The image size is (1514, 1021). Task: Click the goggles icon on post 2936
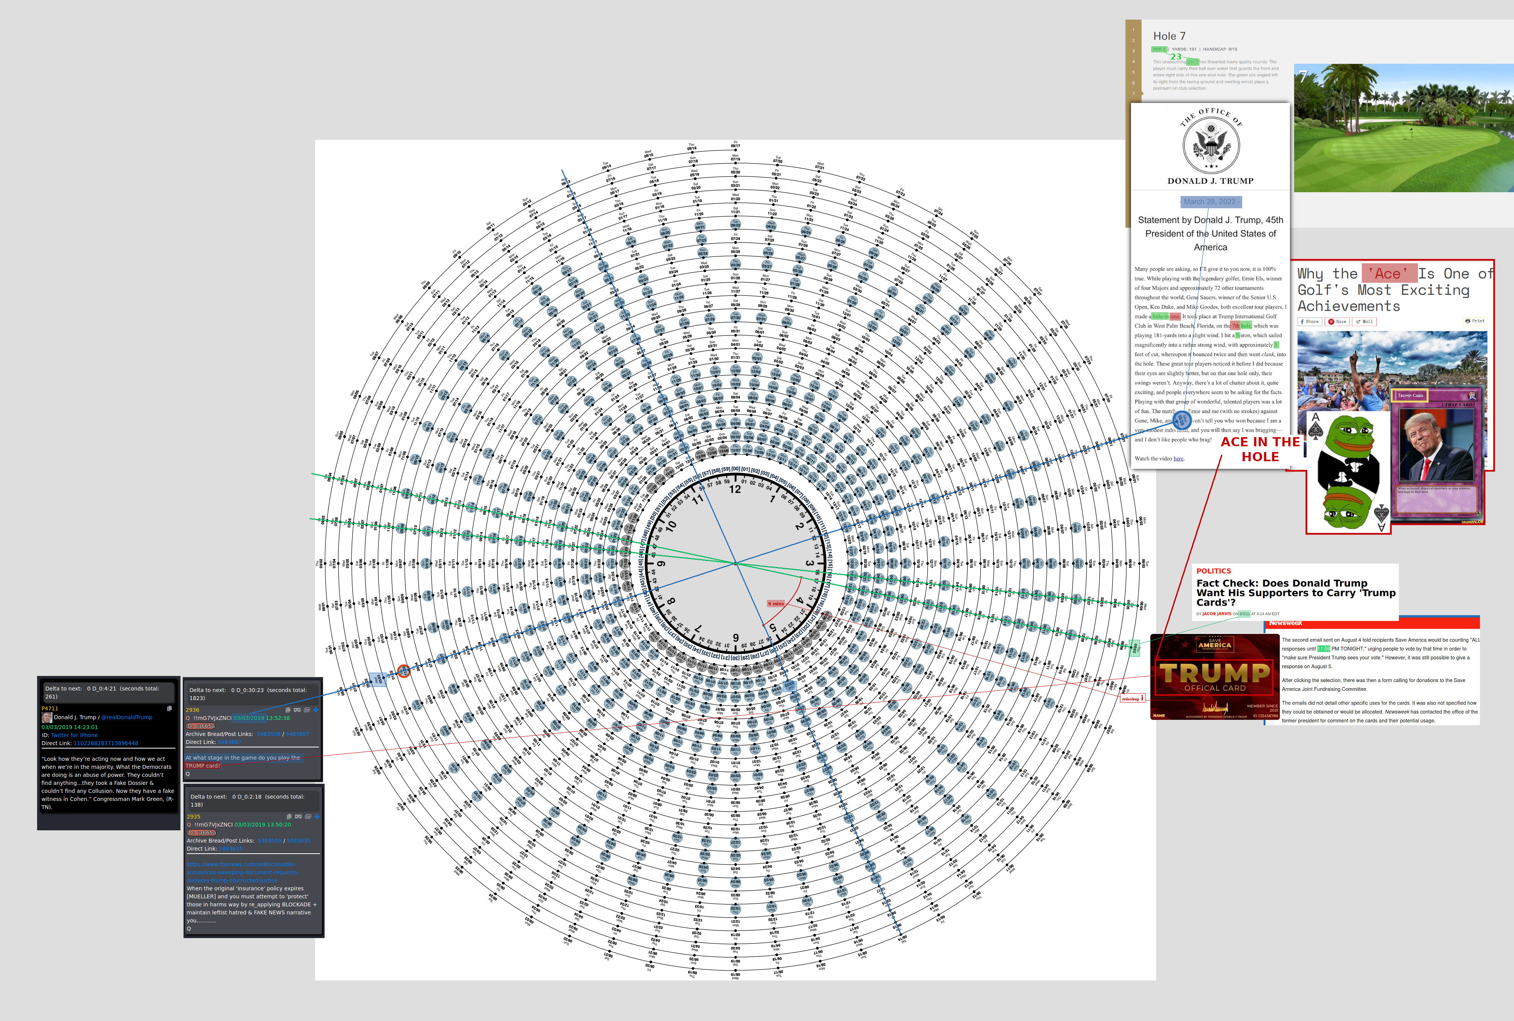coord(297,710)
